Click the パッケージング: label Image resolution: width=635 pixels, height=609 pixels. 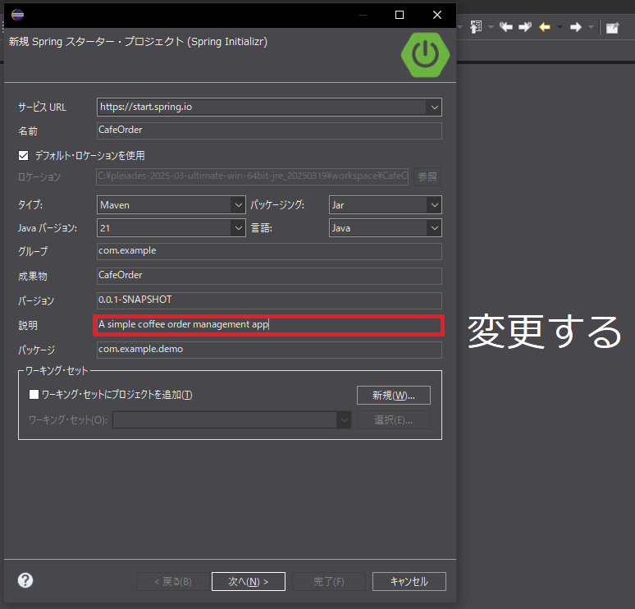coord(277,204)
